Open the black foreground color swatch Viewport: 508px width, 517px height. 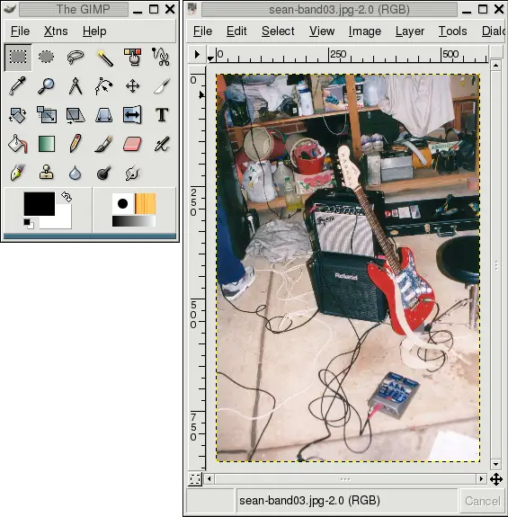(39, 203)
